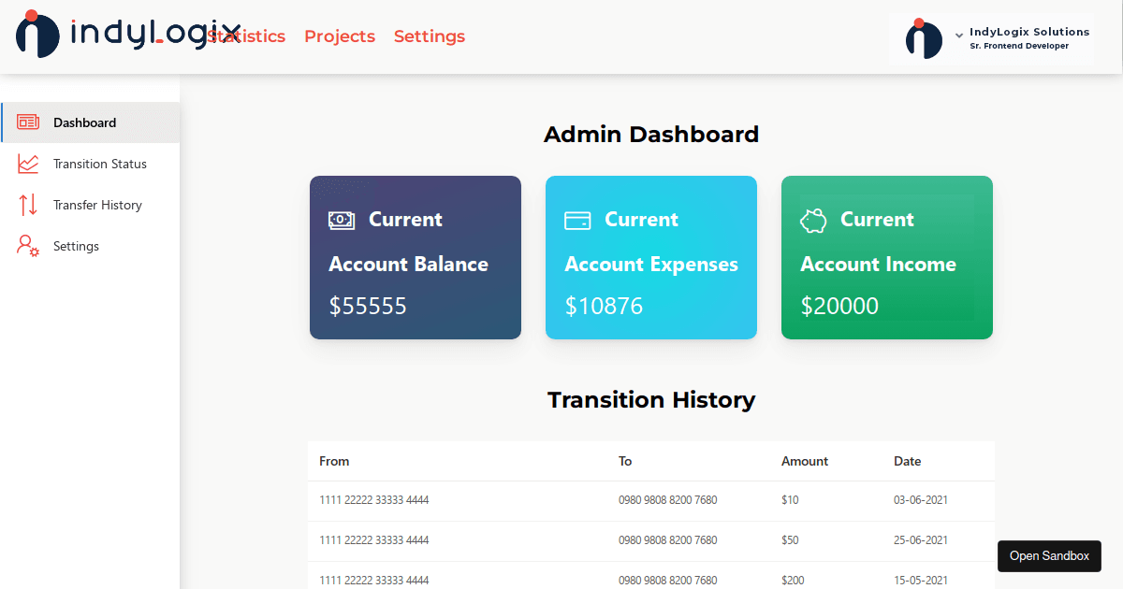Image resolution: width=1123 pixels, height=589 pixels.
Task: Click the piggy bank icon on Account Income card
Action: (813, 220)
